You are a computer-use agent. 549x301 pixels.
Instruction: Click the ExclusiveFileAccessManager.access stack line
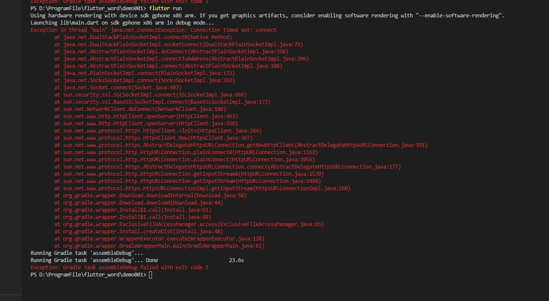[x=189, y=224]
